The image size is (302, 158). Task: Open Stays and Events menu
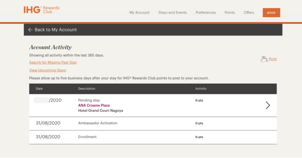pyautogui.click(x=173, y=13)
